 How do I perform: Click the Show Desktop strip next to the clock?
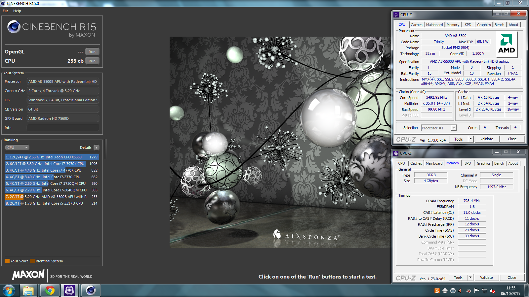(526, 291)
